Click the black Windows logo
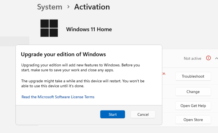 click(49, 28)
